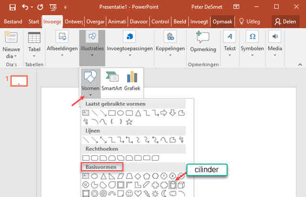Pick left brace in recently used shapes
The image size is (306, 197).
[112, 122]
